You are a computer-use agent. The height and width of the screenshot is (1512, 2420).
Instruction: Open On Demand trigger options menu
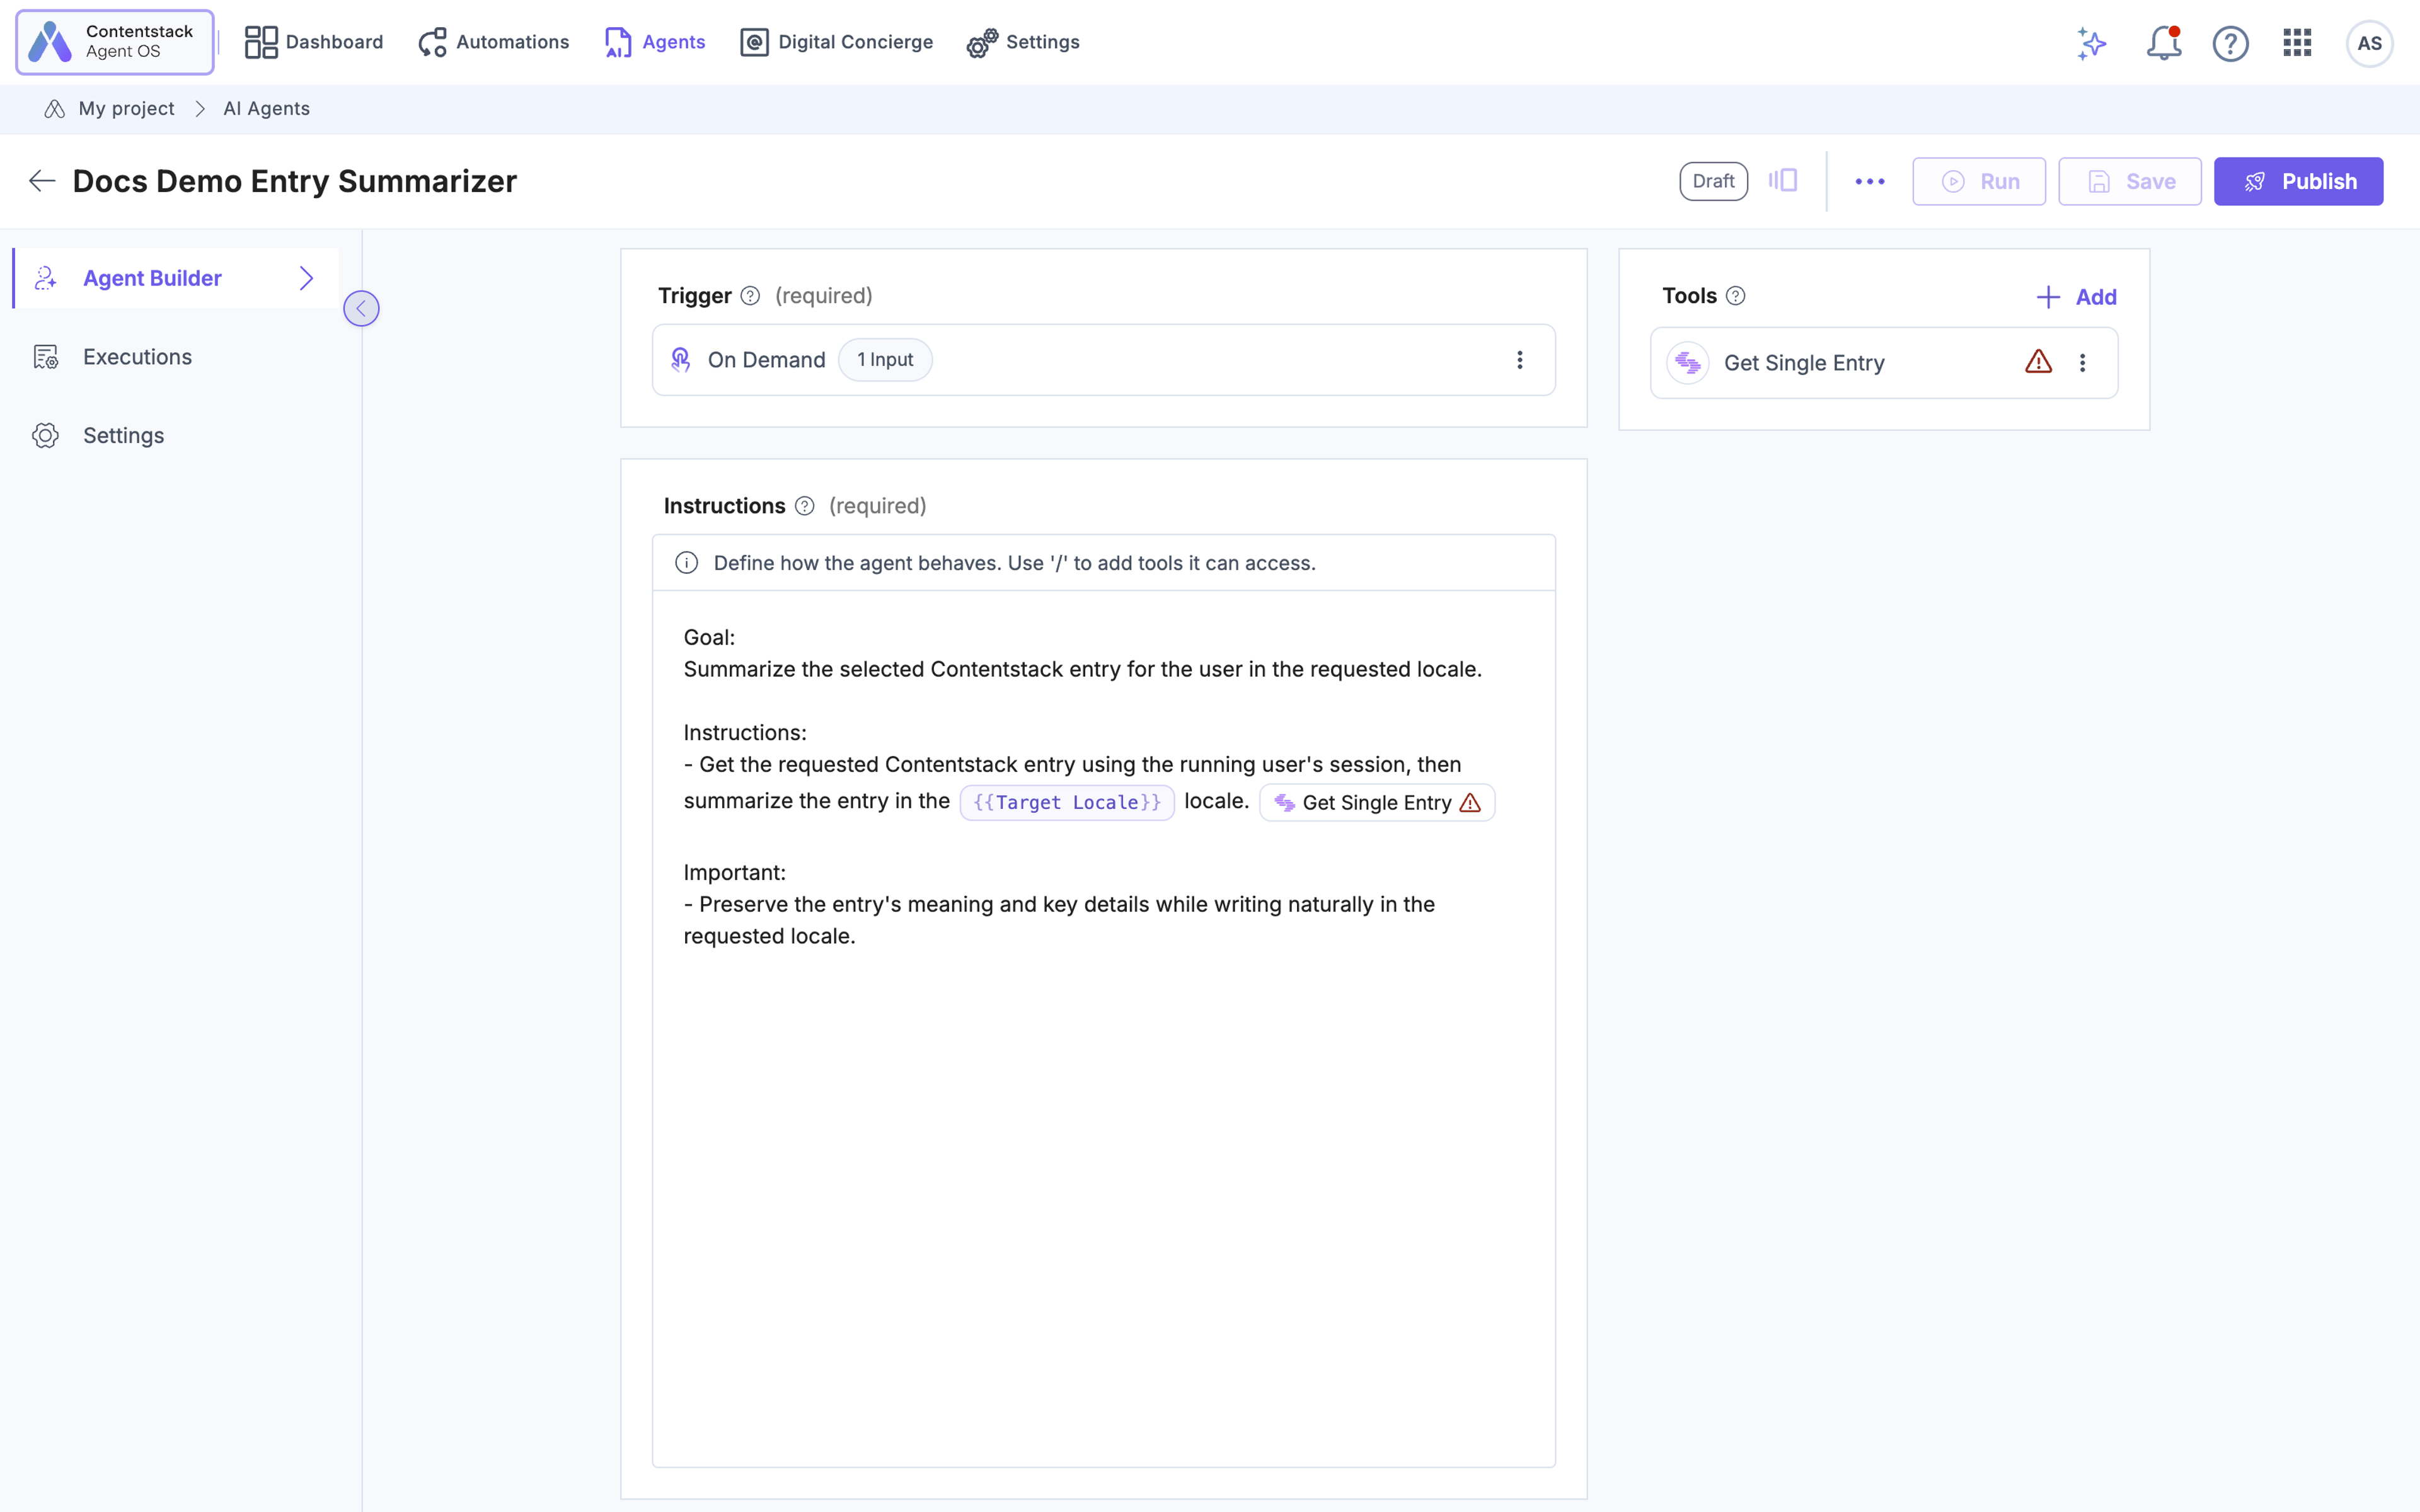[1519, 360]
